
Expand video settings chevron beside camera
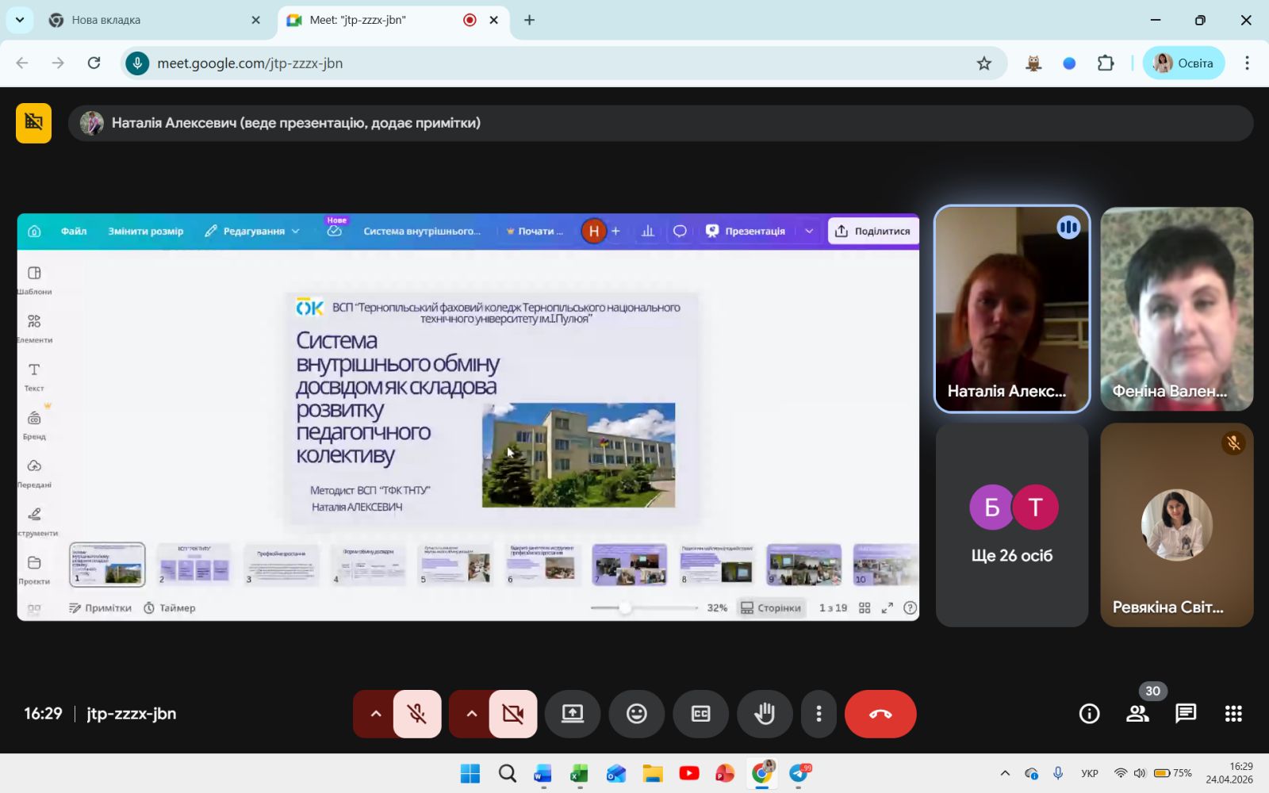pos(471,714)
